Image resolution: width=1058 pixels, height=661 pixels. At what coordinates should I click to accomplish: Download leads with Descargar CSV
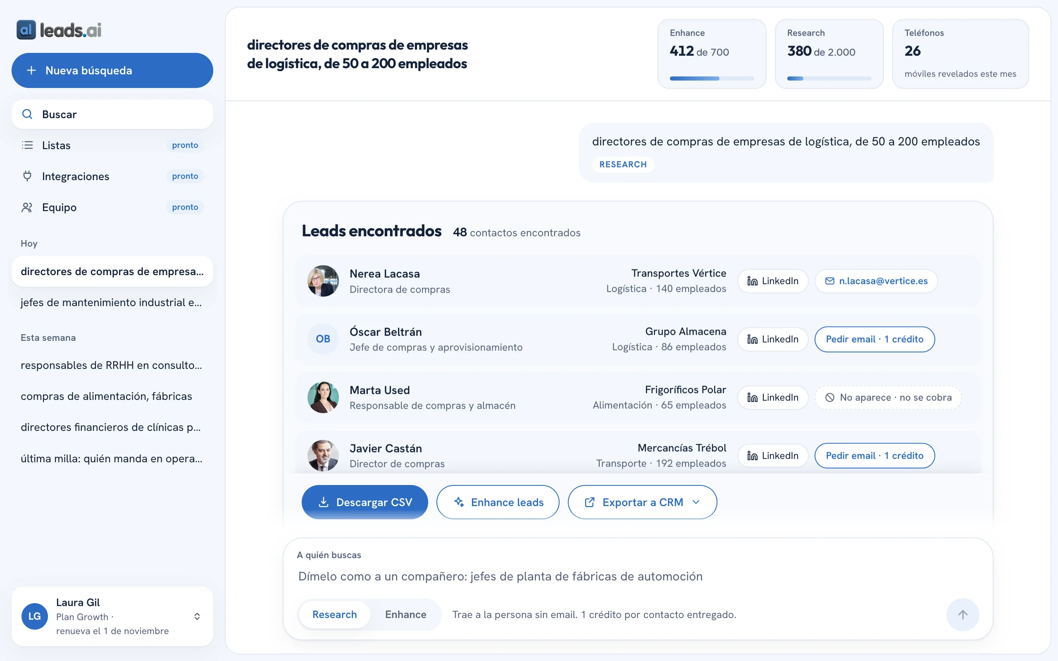pyautogui.click(x=365, y=502)
